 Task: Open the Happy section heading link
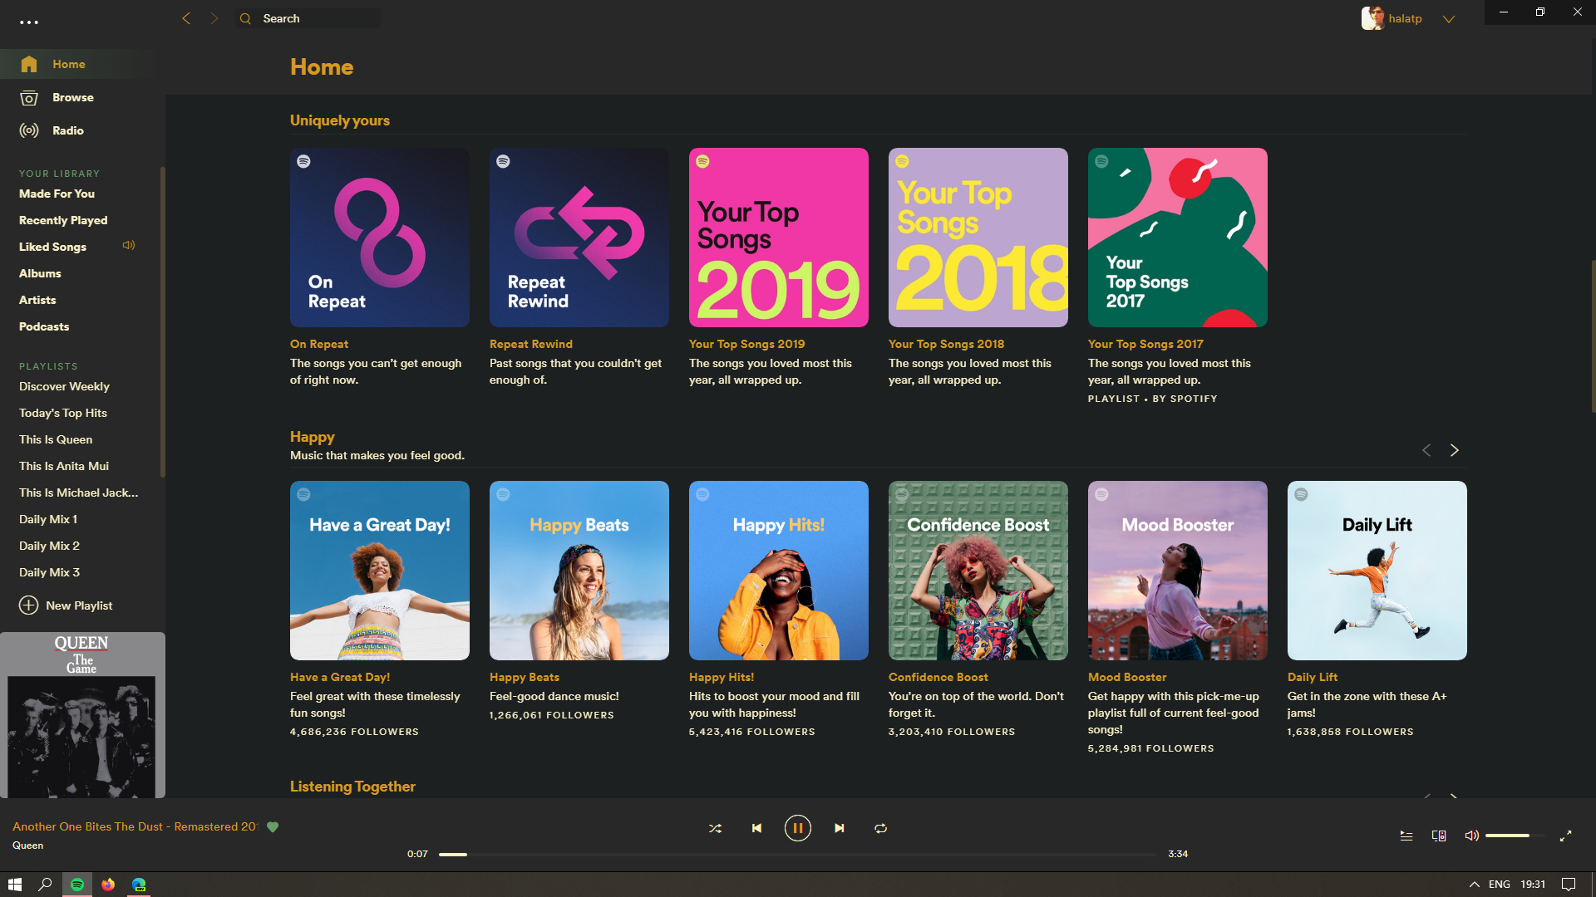pyautogui.click(x=313, y=437)
